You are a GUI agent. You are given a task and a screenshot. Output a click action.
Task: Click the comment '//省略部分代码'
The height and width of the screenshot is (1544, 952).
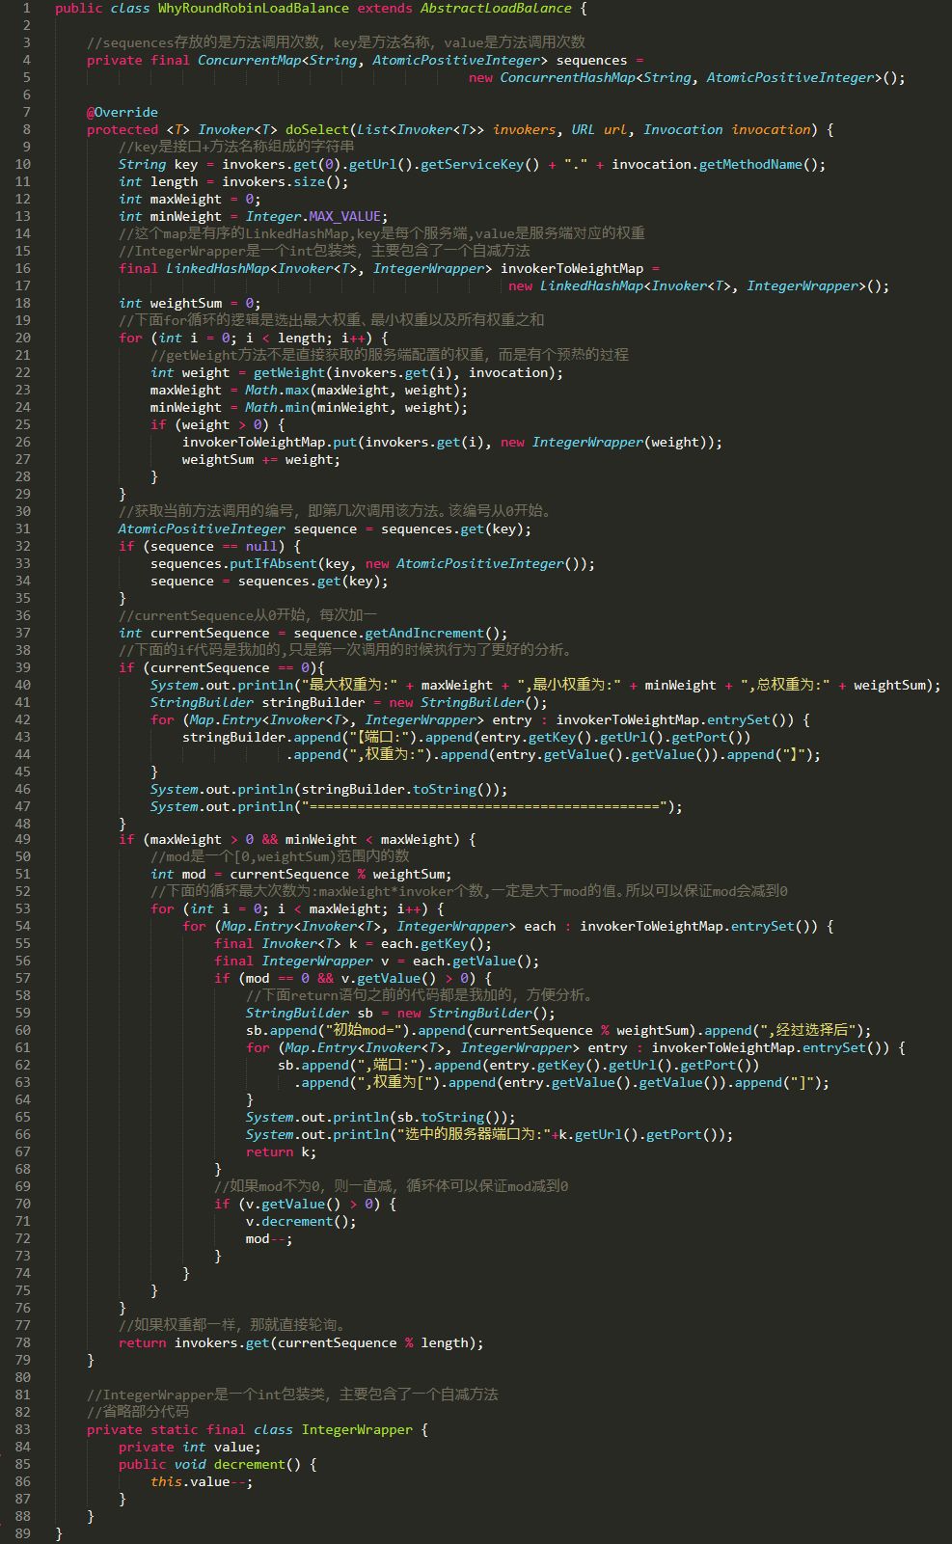pyautogui.click(x=138, y=1412)
